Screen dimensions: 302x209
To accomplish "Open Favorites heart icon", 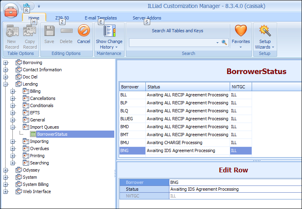I will tap(241, 31).
